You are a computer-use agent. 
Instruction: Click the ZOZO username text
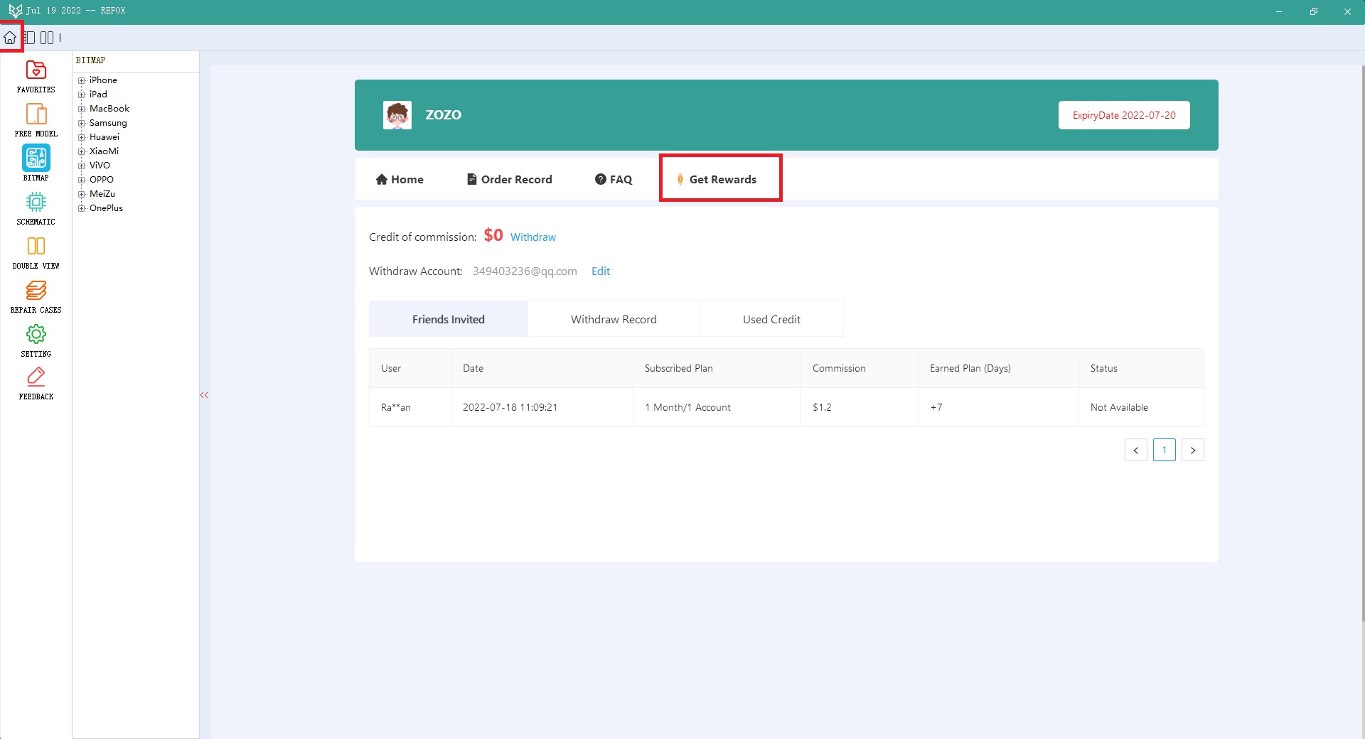(444, 114)
